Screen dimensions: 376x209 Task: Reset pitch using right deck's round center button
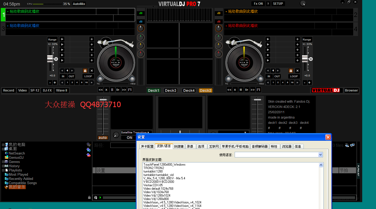[311, 59]
